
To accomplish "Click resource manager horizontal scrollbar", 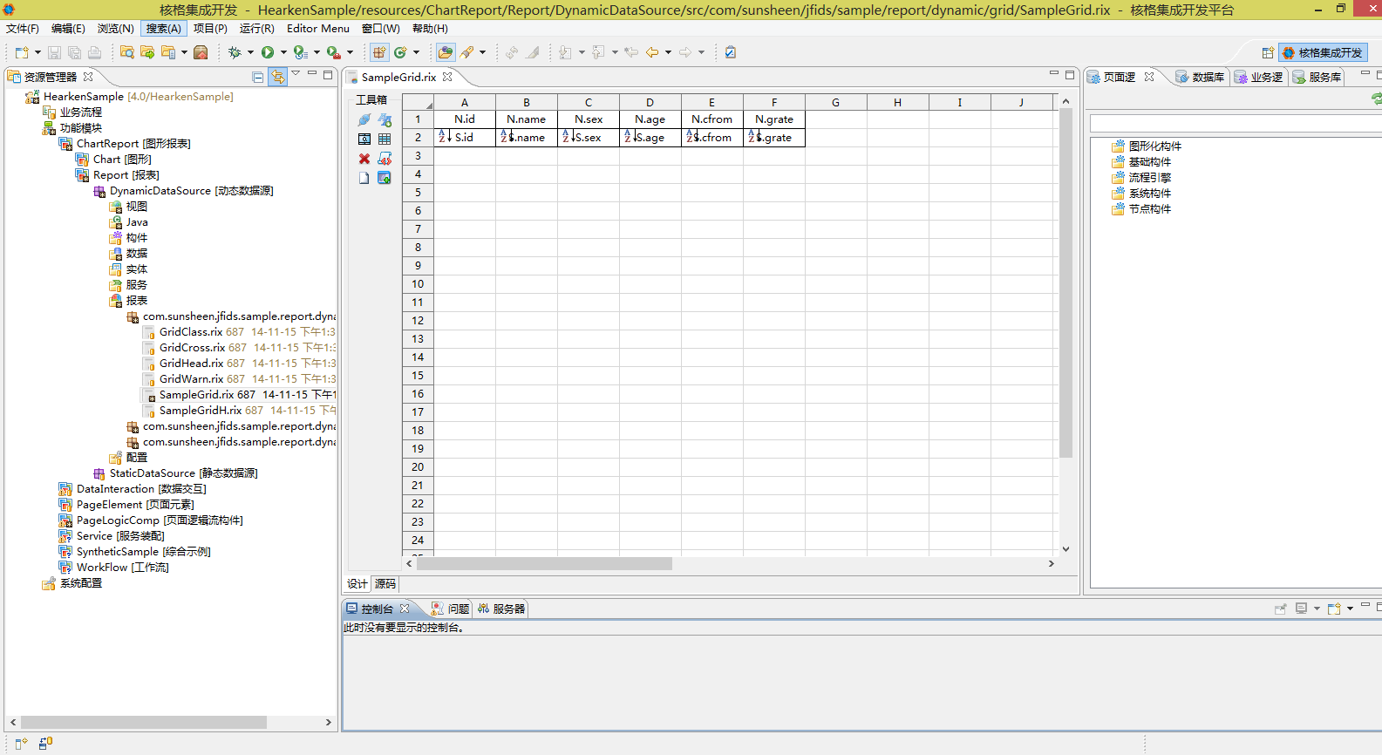I will 144,723.
